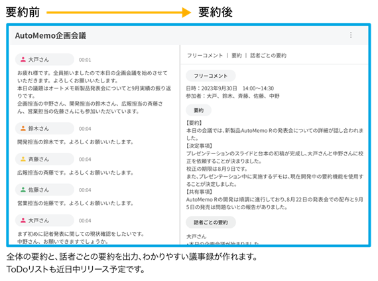This screenshot has width=378, height=281.
Task: Jump to 00:04 timestamp beside 鈴木さん
Action: click(85, 129)
